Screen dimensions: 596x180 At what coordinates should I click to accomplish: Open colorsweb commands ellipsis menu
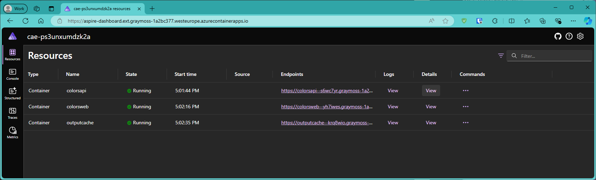pyautogui.click(x=465, y=107)
